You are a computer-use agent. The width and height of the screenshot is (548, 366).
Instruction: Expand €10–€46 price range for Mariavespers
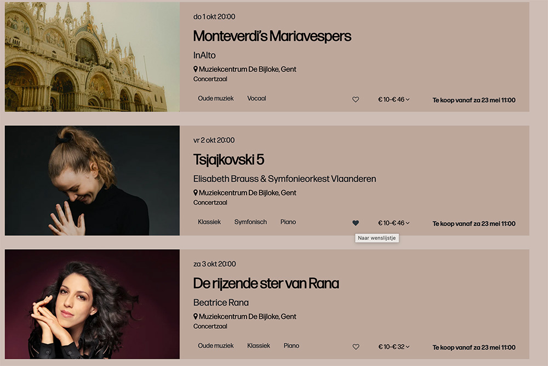point(394,100)
